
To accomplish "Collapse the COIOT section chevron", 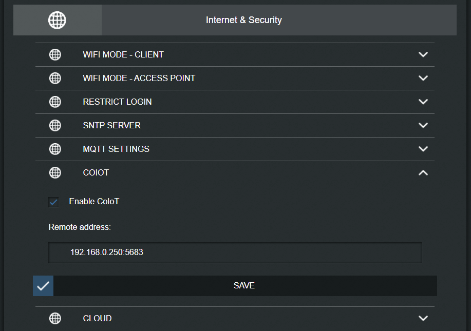I will 423,173.
